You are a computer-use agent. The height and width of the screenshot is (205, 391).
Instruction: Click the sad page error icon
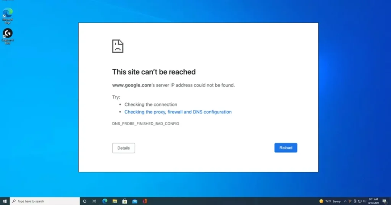tap(118, 46)
